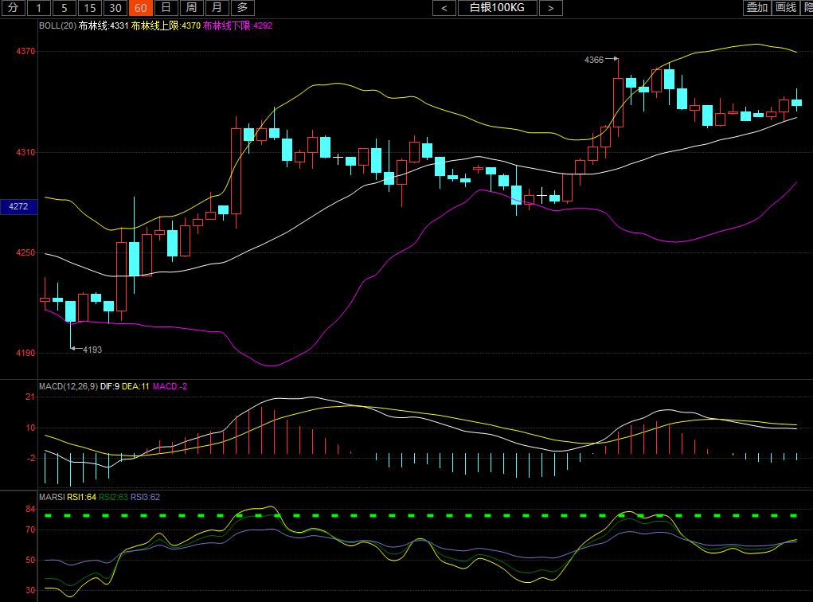The width and height of the screenshot is (813, 602).
Task: Select the 30-minute timeframe tab
Action: point(115,8)
